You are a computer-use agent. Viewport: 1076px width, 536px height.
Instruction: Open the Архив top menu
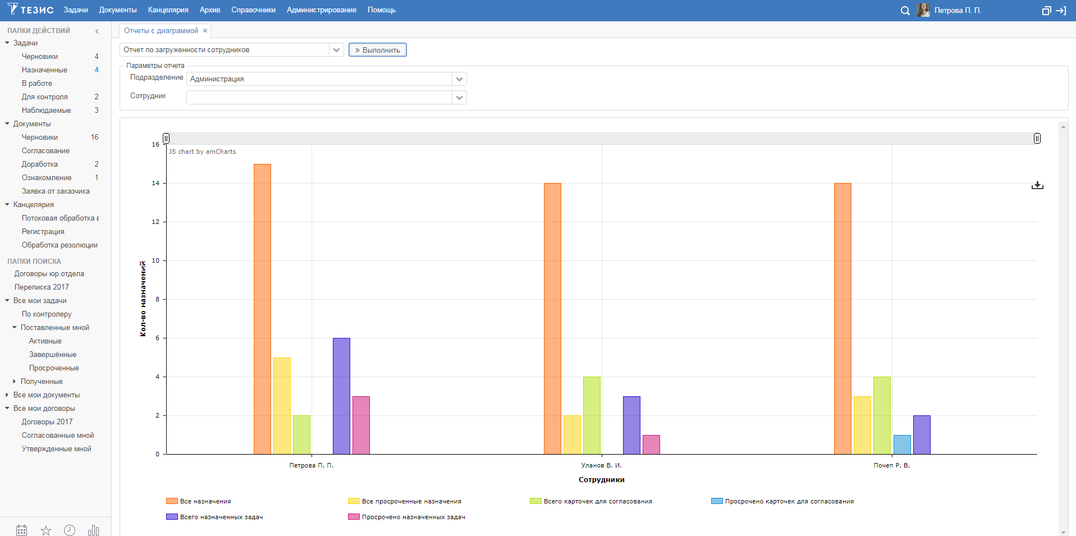click(210, 10)
